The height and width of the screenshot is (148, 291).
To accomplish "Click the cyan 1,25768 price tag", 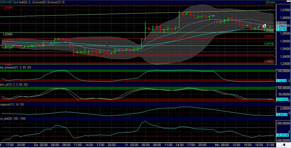I will (281, 29).
